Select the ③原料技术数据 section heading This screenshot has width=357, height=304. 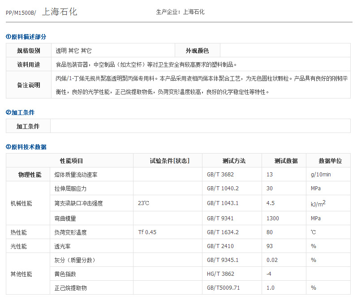pyautogui.click(x=26, y=147)
